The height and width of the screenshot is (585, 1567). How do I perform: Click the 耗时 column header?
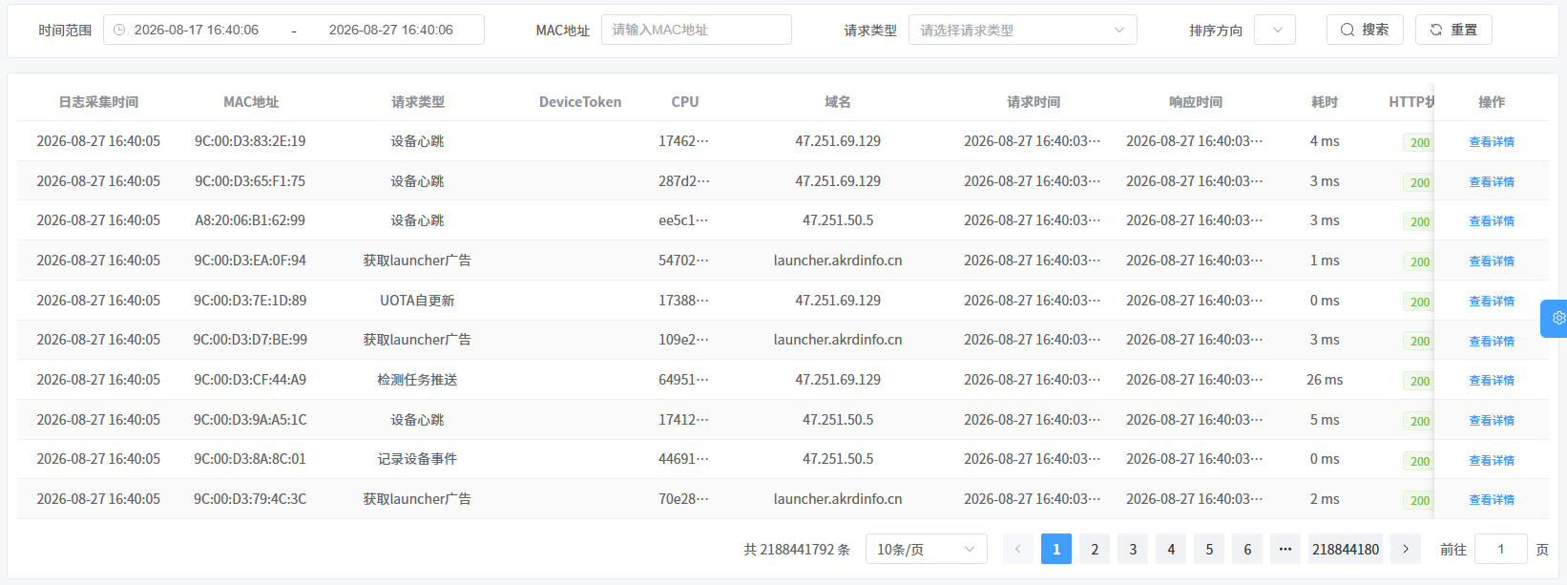point(1325,101)
